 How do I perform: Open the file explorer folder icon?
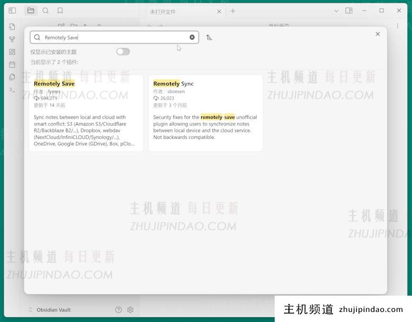(31, 11)
